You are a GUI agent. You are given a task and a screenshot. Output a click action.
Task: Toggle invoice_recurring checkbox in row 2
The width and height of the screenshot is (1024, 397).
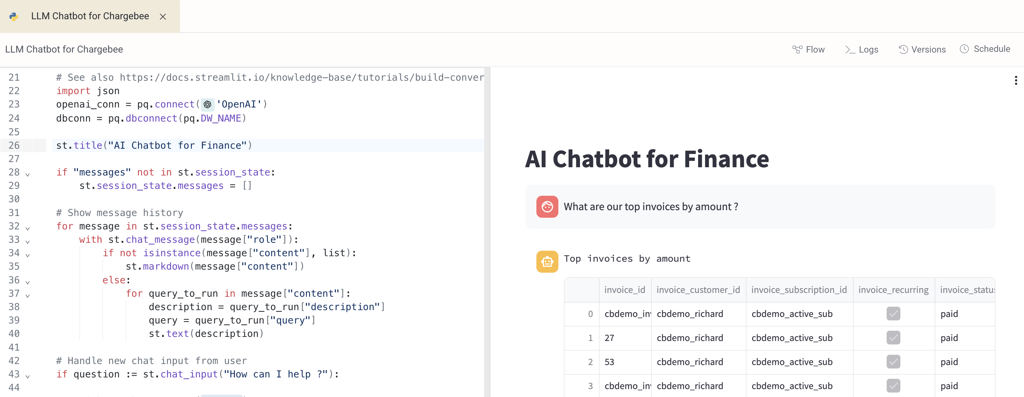pyautogui.click(x=893, y=362)
